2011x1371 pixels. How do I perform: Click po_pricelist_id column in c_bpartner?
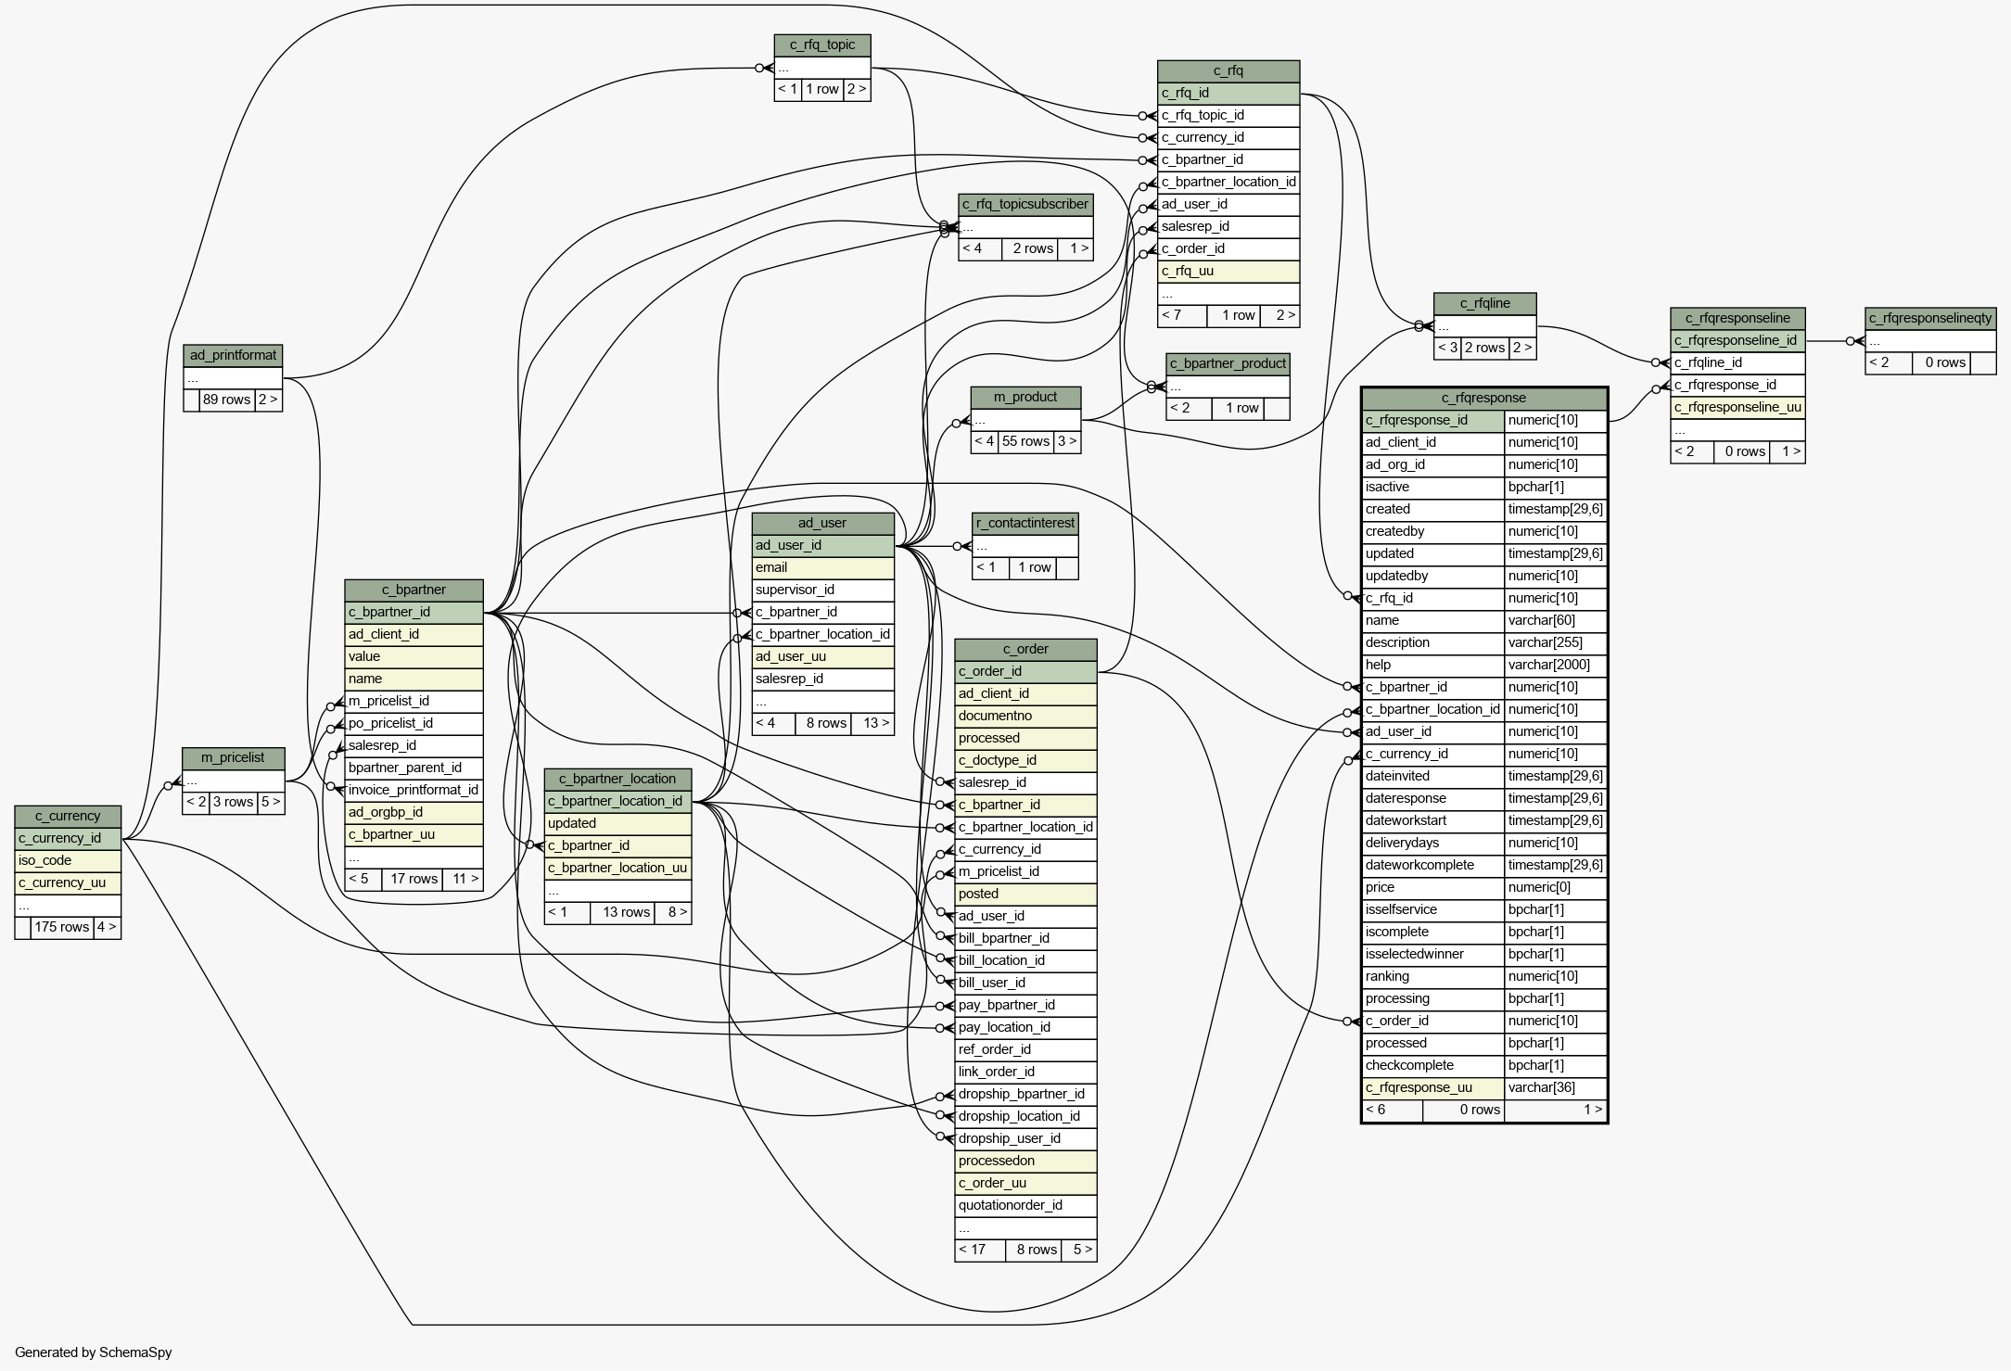click(414, 724)
